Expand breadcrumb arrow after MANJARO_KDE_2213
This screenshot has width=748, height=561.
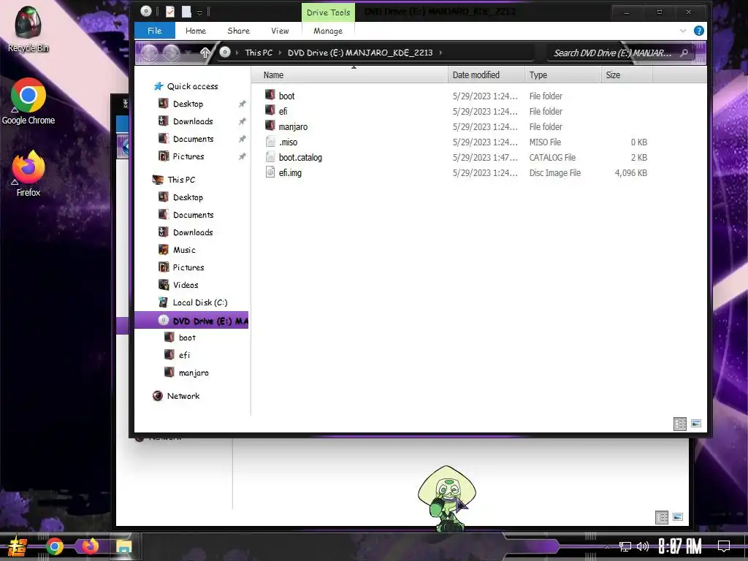pos(440,53)
